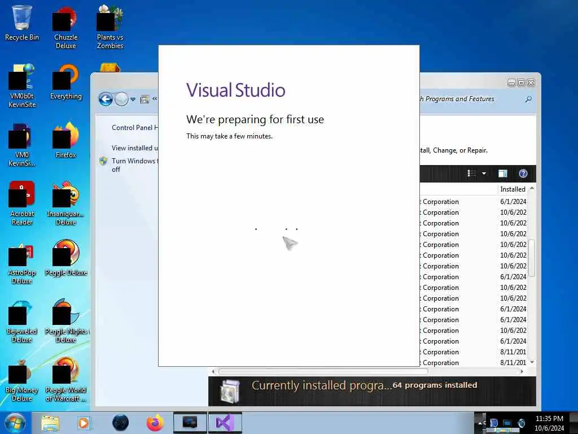This screenshot has height=434, width=578.
Task: Click the Back arrow in Control Panel window
Action: pyautogui.click(x=106, y=99)
